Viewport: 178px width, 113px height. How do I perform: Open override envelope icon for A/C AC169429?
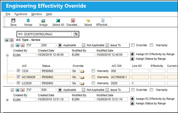82,77
